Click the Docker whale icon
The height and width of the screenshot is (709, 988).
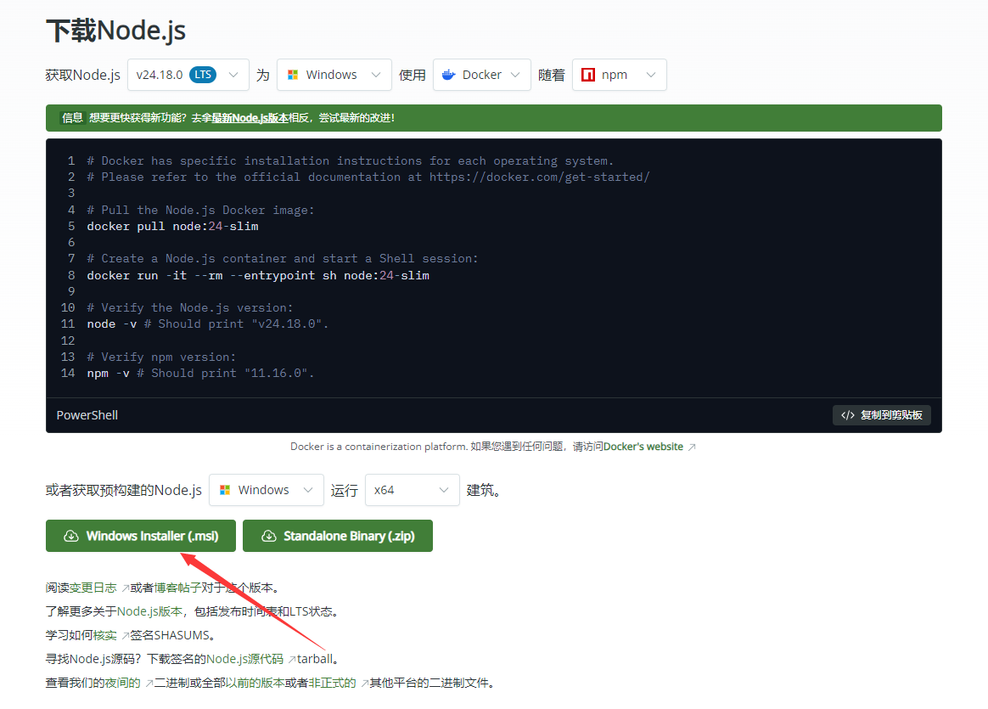coord(449,75)
